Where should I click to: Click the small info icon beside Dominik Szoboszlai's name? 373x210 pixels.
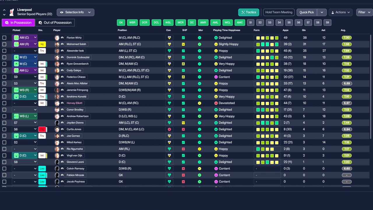(x=62, y=57)
